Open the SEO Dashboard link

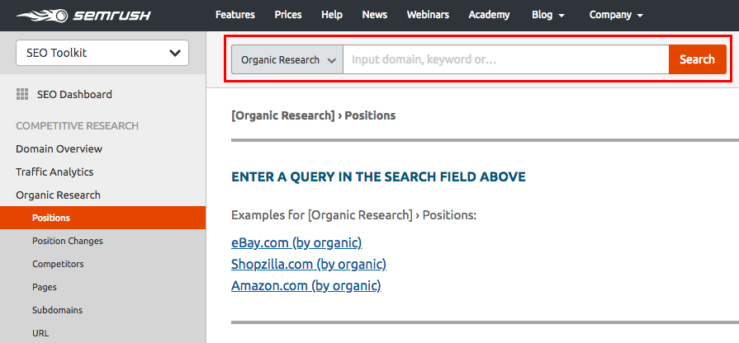click(x=74, y=95)
